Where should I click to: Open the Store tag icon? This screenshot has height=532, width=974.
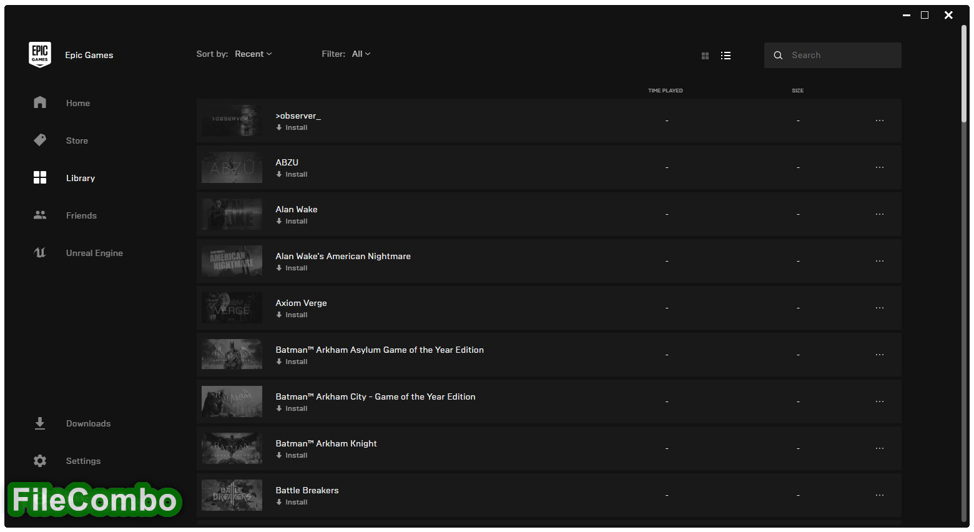pyautogui.click(x=40, y=140)
